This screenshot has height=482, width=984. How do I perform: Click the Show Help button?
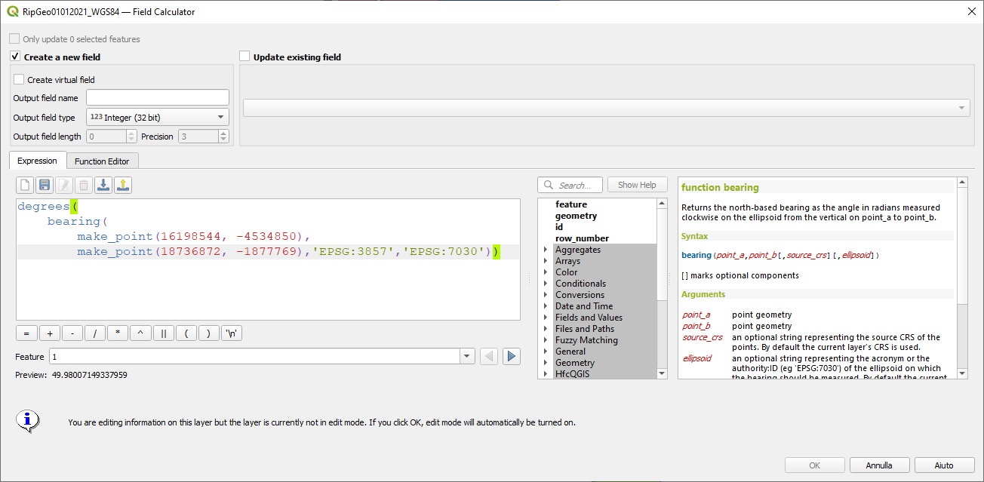(637, 185)
